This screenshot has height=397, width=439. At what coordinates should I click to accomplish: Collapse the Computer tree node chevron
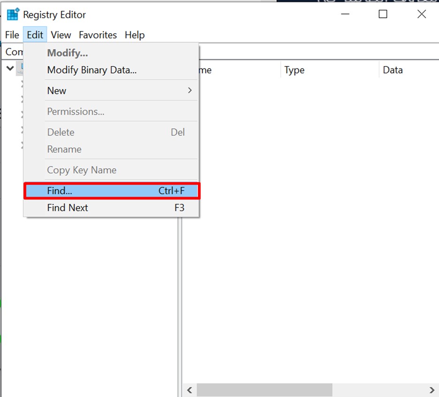[x=10, y=69]
